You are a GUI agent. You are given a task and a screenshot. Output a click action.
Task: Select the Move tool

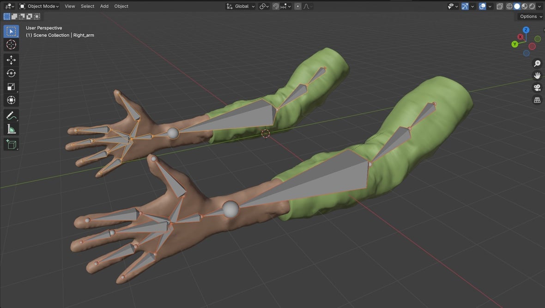(x=11, y=60)
